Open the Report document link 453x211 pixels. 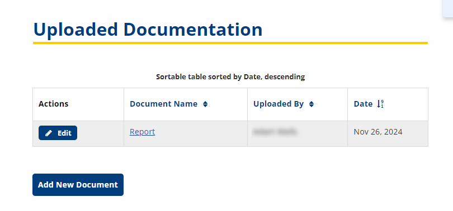pos(142,132)
